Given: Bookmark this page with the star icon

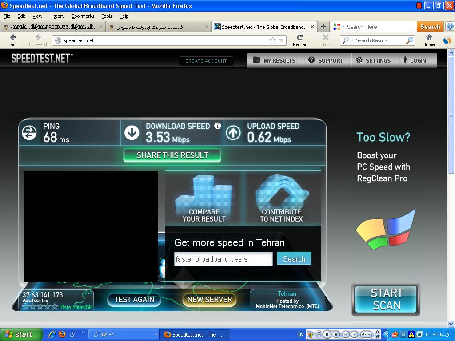Looking at the screenshot, I should click(273, 40).
